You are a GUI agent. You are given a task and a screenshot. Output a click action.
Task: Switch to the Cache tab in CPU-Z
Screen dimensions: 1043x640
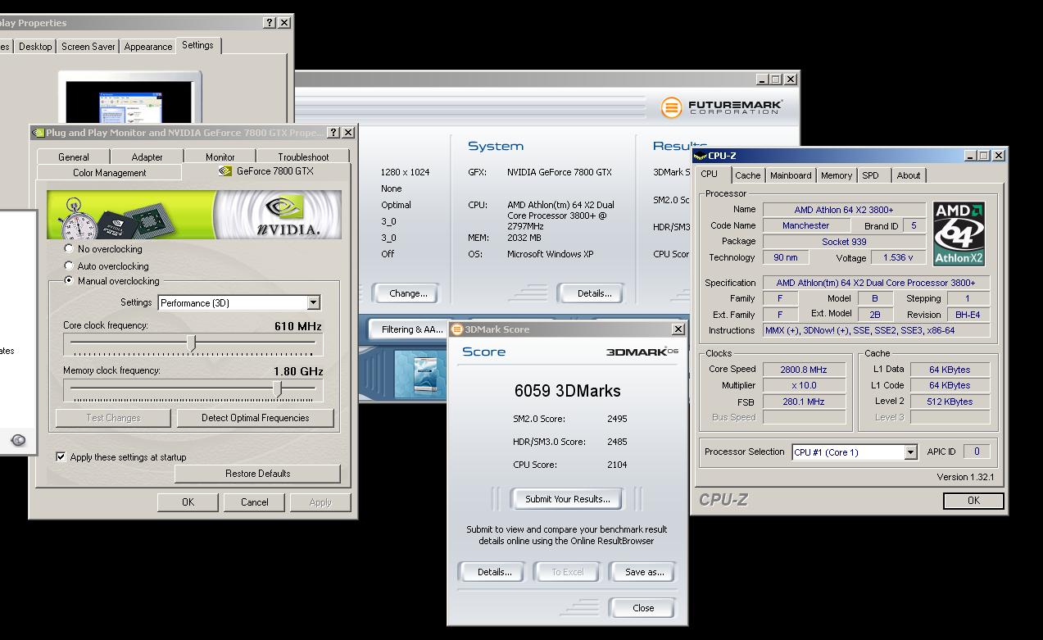coord(747,175)
